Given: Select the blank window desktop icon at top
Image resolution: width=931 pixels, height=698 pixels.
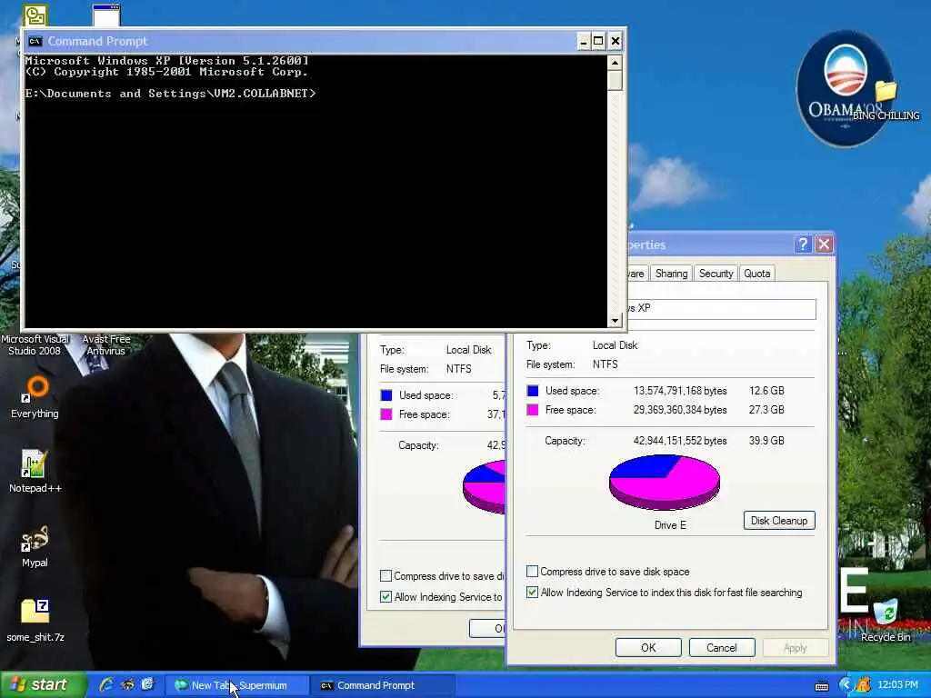Looking at the screenshot, I should click(x=106, y=16).
